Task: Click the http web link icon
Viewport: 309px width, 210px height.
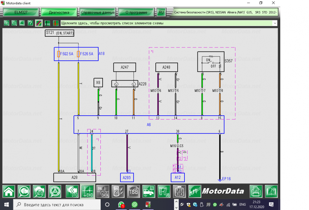Action: (195, 191)
